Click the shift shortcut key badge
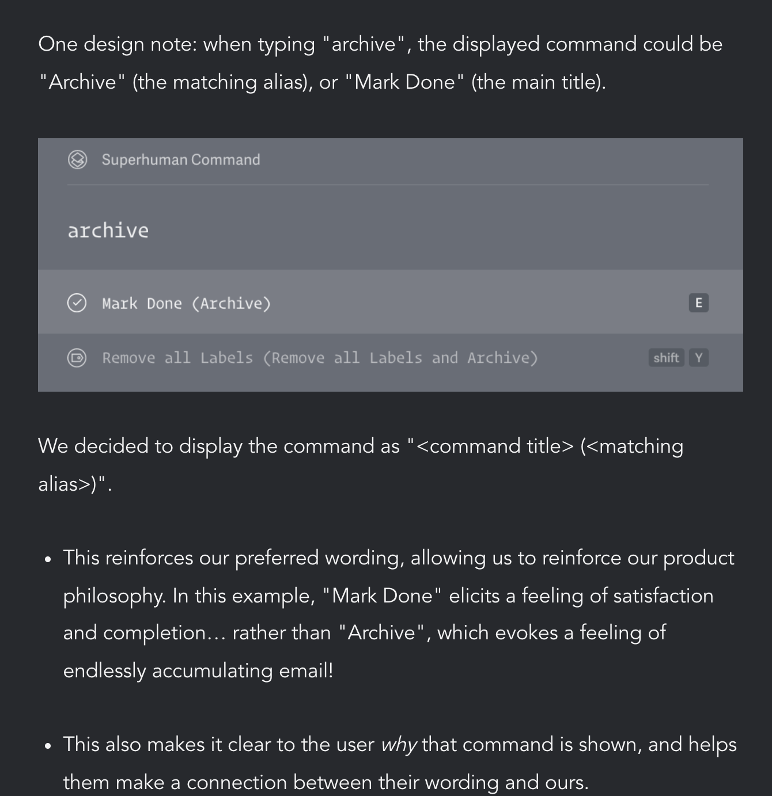 pyautogui.click(x=666, y=358)
